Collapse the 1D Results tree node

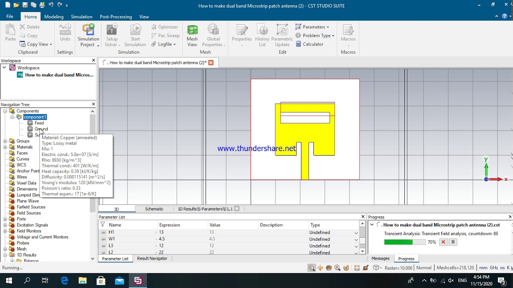pos(5,255)
